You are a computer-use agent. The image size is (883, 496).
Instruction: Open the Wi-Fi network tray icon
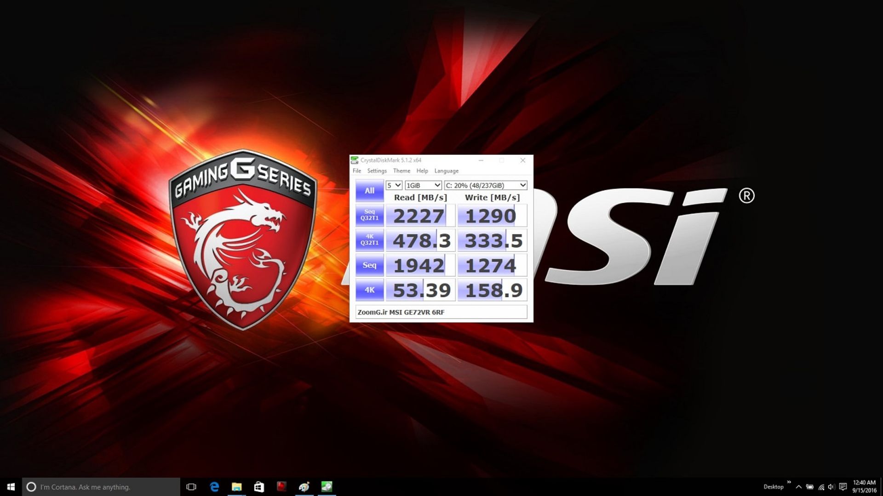tap(821, 487)
